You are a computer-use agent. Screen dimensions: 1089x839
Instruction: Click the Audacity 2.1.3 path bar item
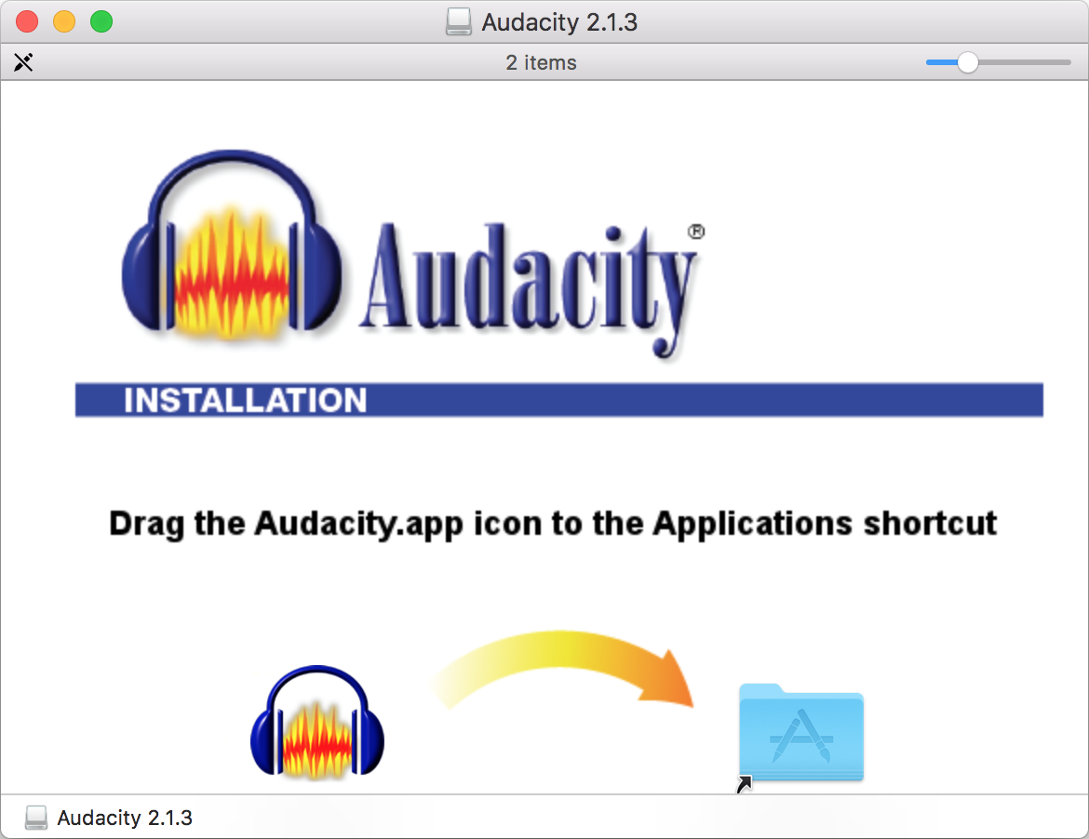coord(108,818)
